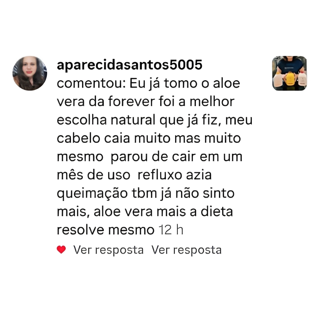320x320 pixels.
Task: Open the right 'Ver resposta' link
Action: 186,250
